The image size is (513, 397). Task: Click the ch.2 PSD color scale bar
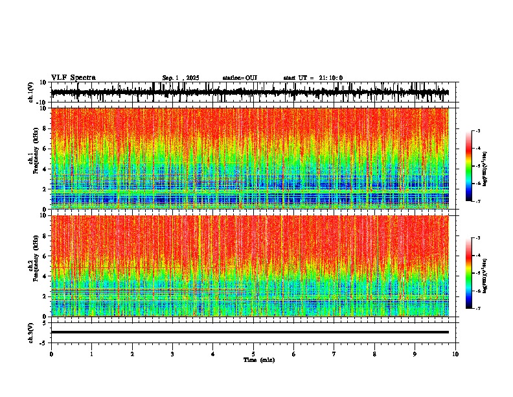pyautogui.click(x=469, y=273)
